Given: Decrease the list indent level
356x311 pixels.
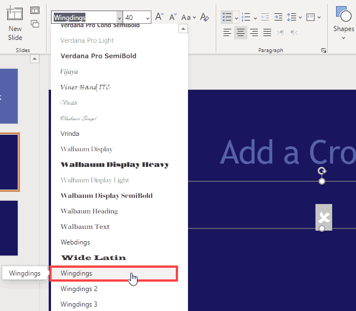Looking at the screenshot, I should 265,17.
